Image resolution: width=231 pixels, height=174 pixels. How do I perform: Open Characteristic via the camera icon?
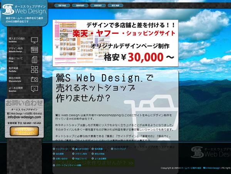click(x=35, y=79)
